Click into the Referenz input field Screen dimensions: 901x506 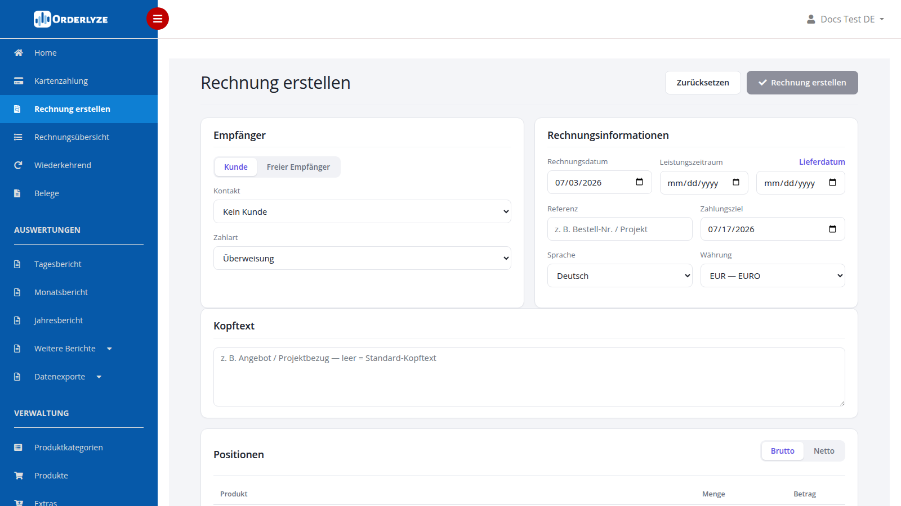[x=619, y=229]
